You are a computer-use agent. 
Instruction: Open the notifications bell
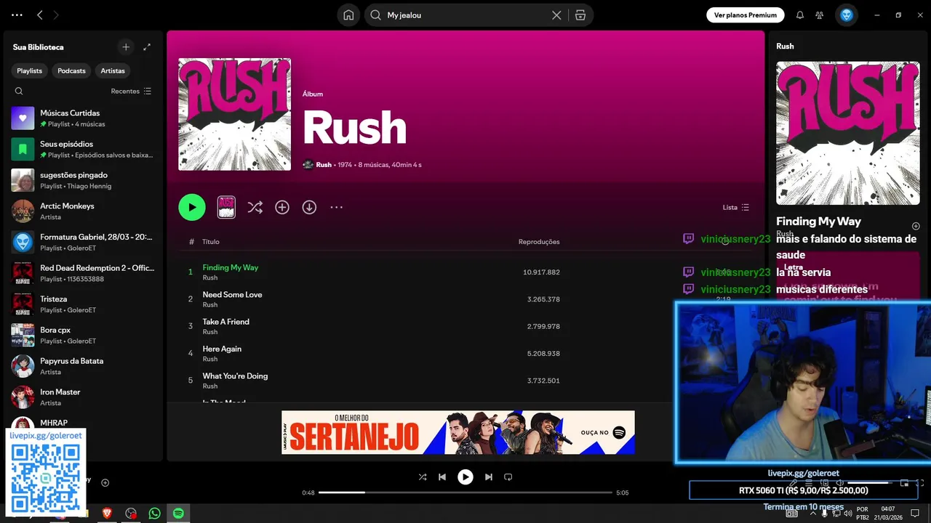(800, 15)
